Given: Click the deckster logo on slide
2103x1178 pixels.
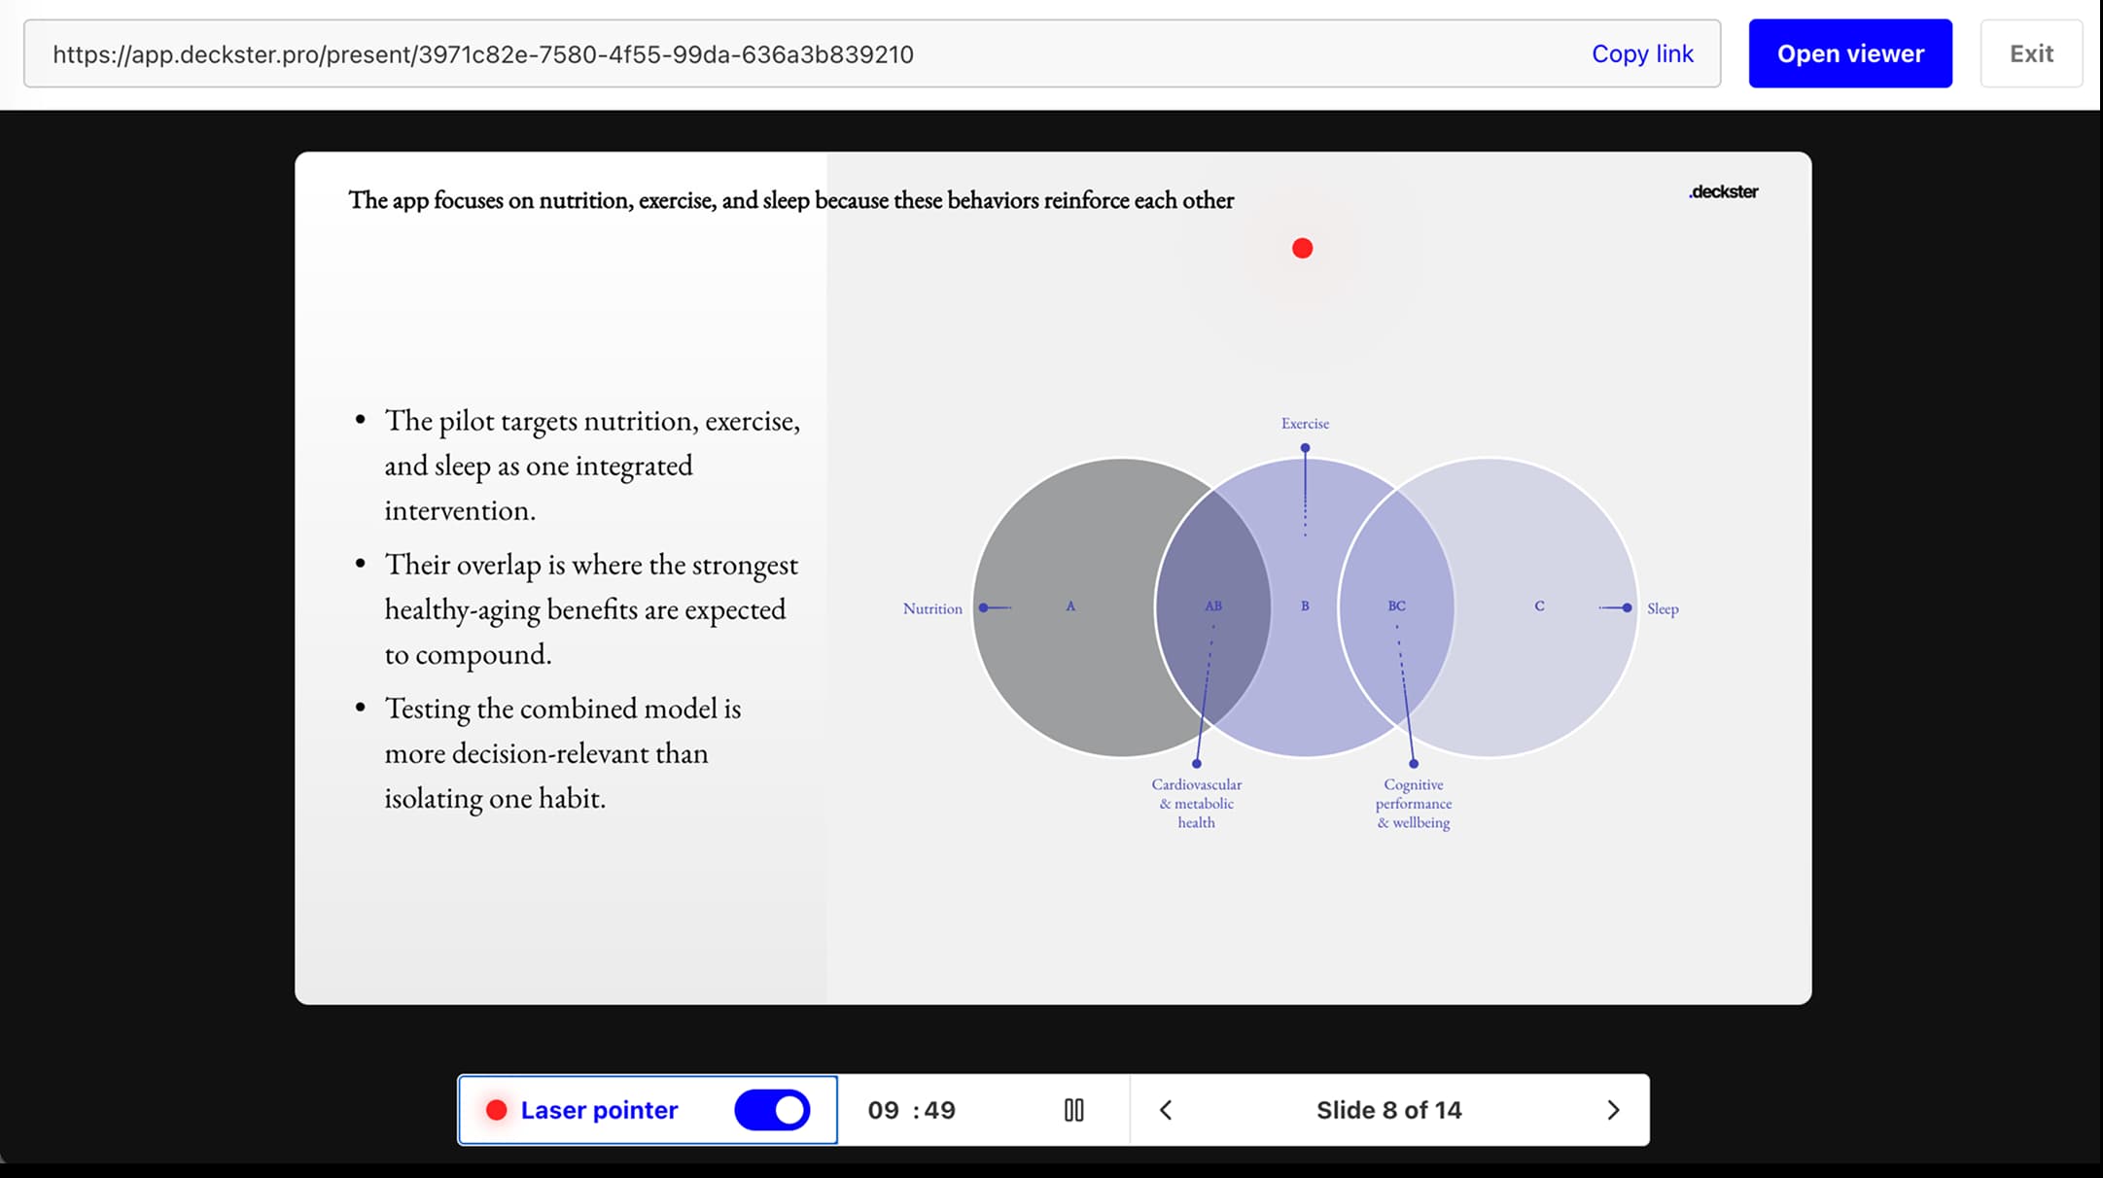Looking at the screenshot, I should coord(1723,191).
